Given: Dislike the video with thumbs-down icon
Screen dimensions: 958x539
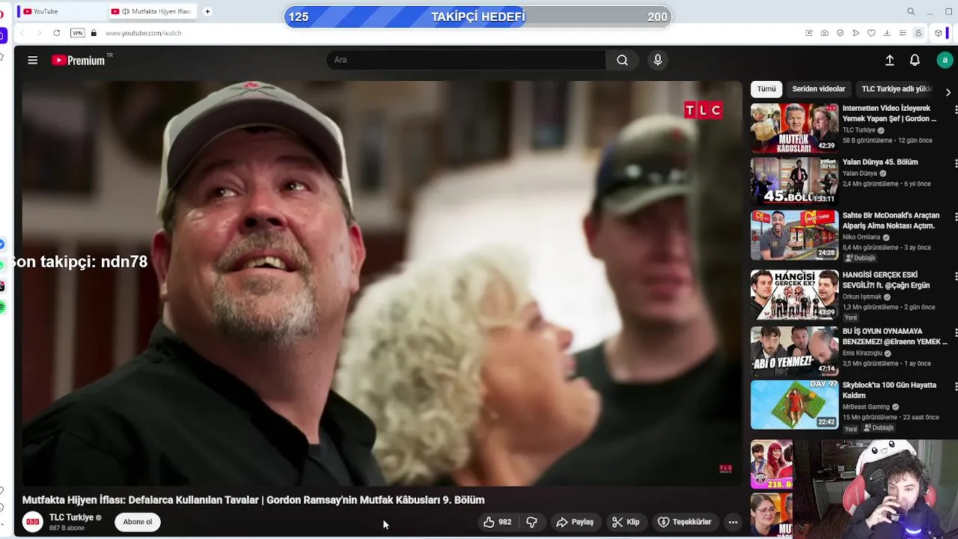Looking at the screenshot, I should 532,522.
